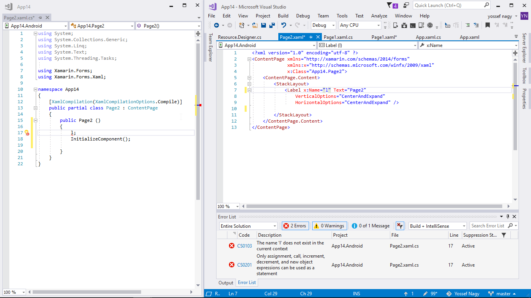Viewport: 531px width, 298px height.
Task: Click the globe-like circular toolbar icon
Action: click(430, 25)
